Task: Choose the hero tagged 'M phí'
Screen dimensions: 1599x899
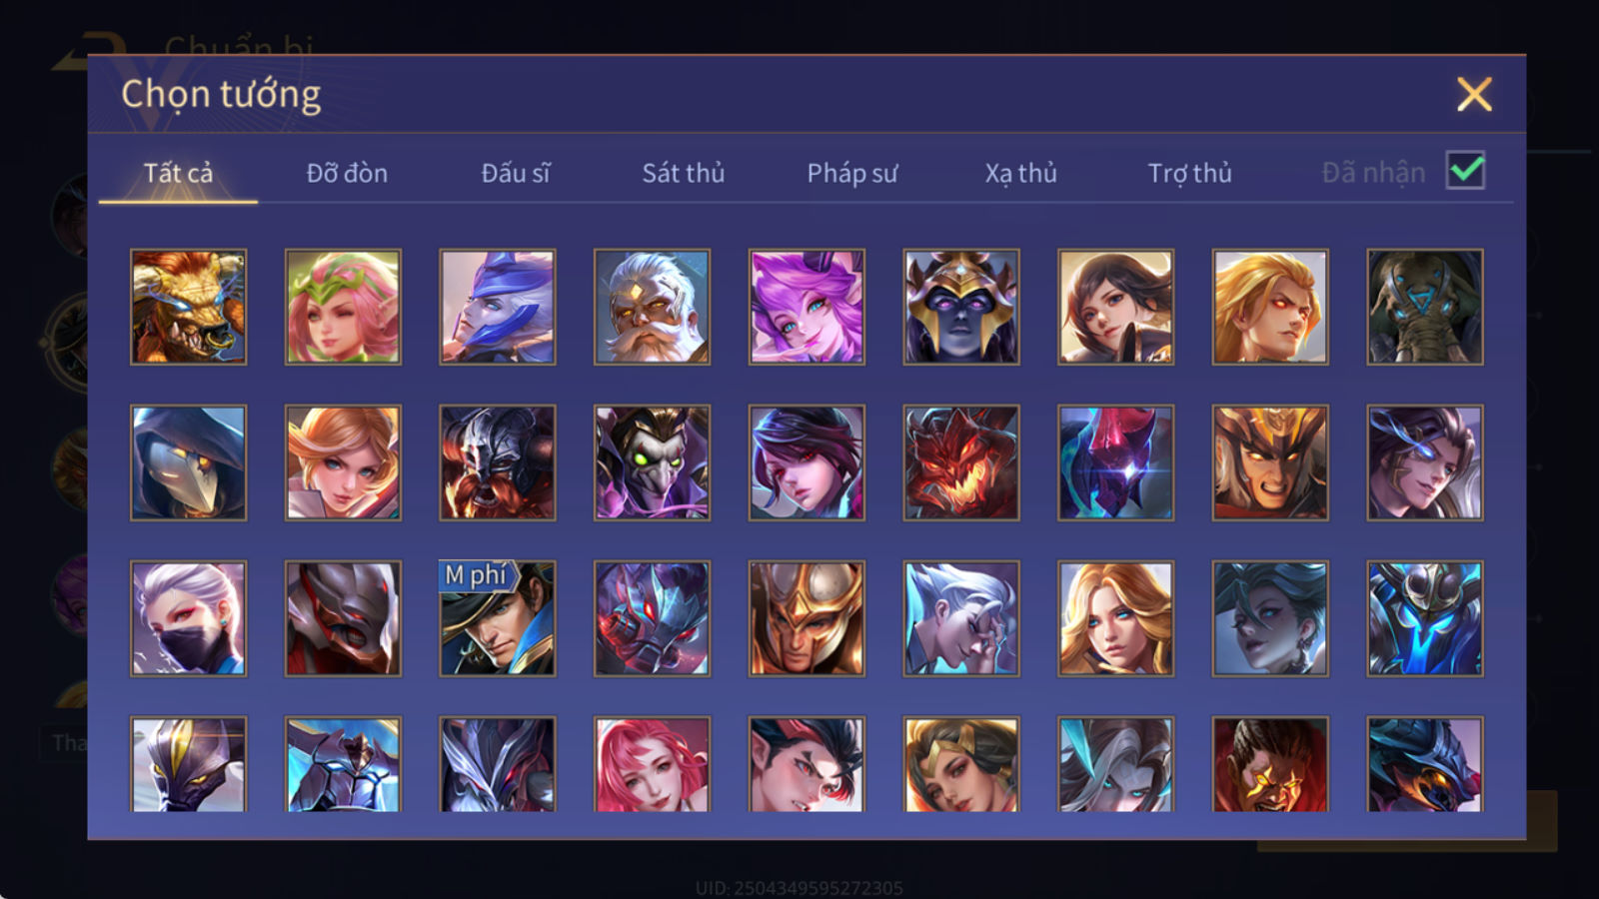Action: point(498,618)
